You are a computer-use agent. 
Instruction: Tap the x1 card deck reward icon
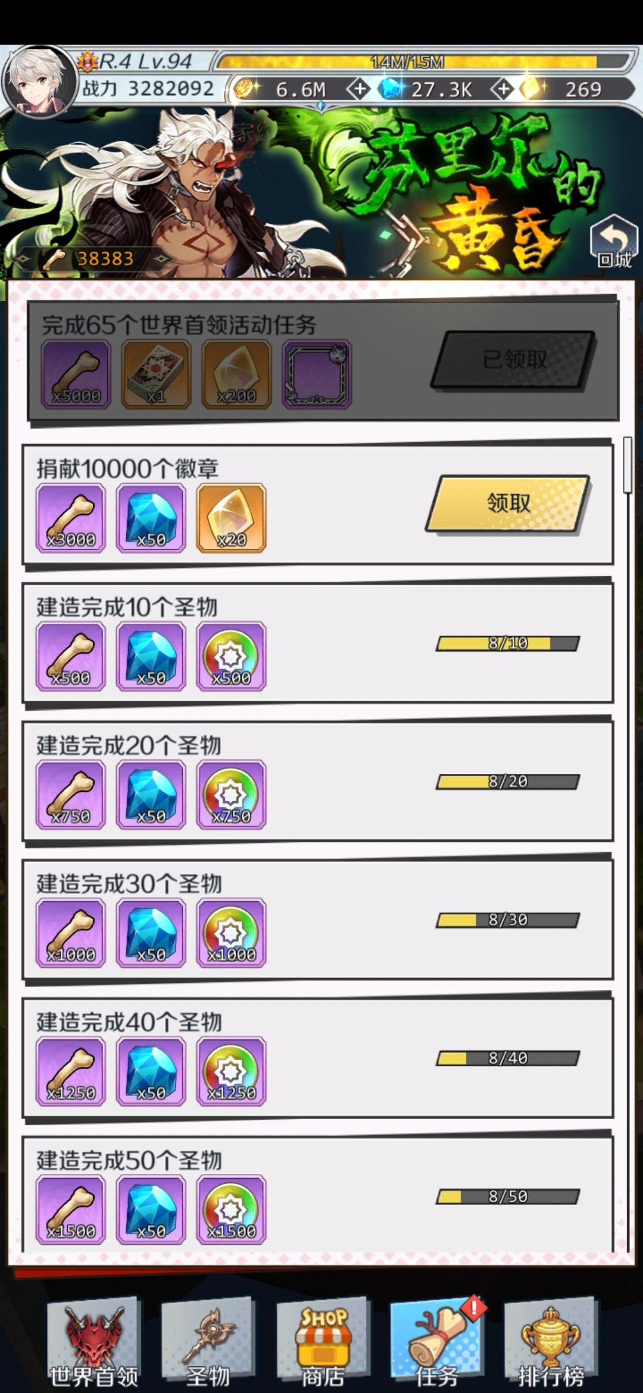point(156,374)
